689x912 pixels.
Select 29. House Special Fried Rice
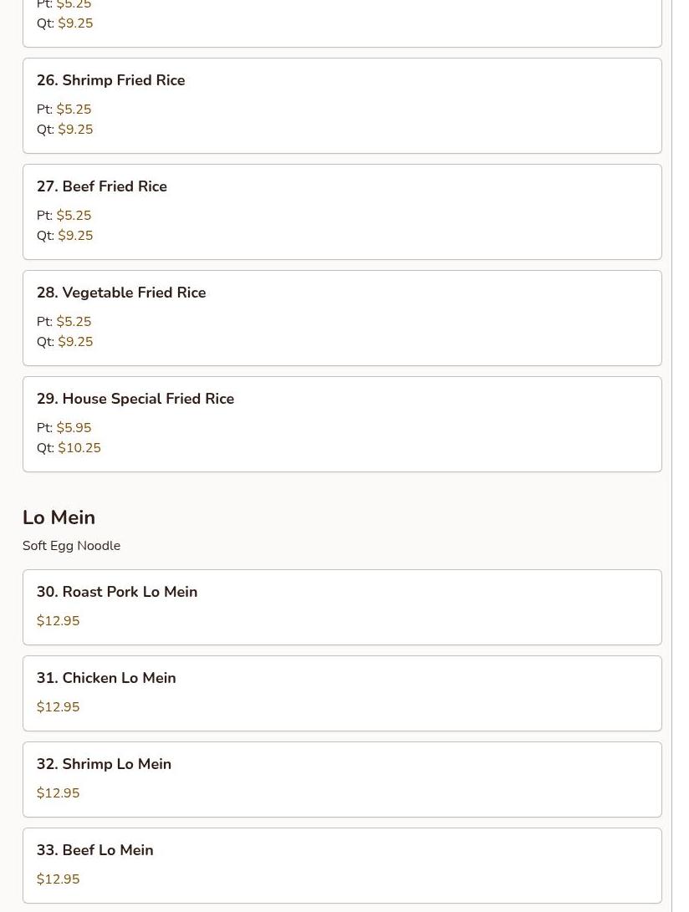135,399
